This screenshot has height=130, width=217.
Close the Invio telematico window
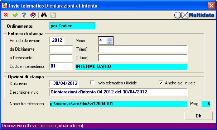click(211, 6)
